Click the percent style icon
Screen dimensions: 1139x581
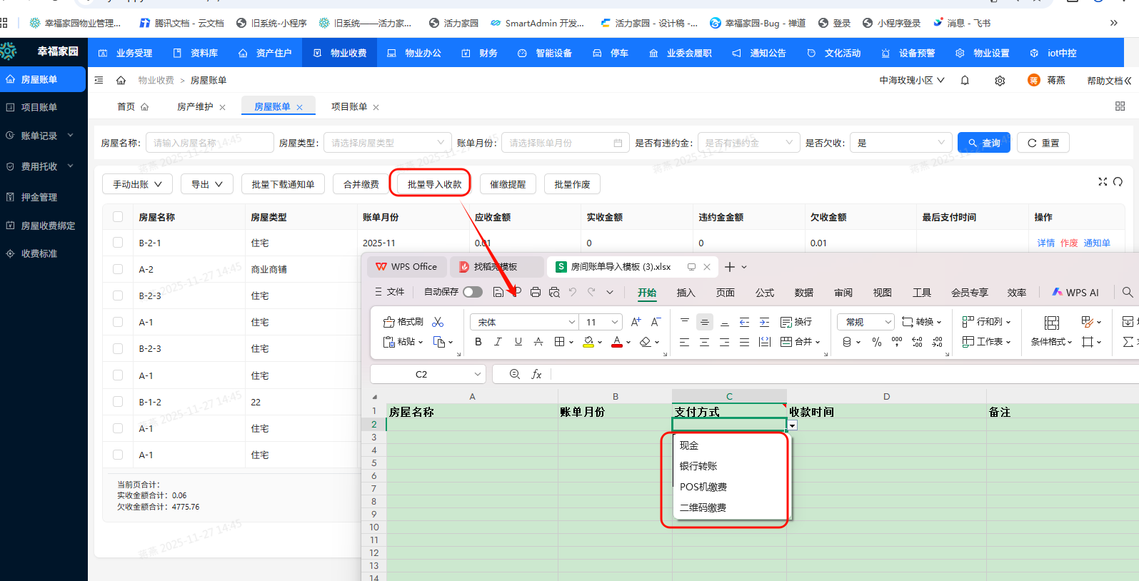coord(877,342)
